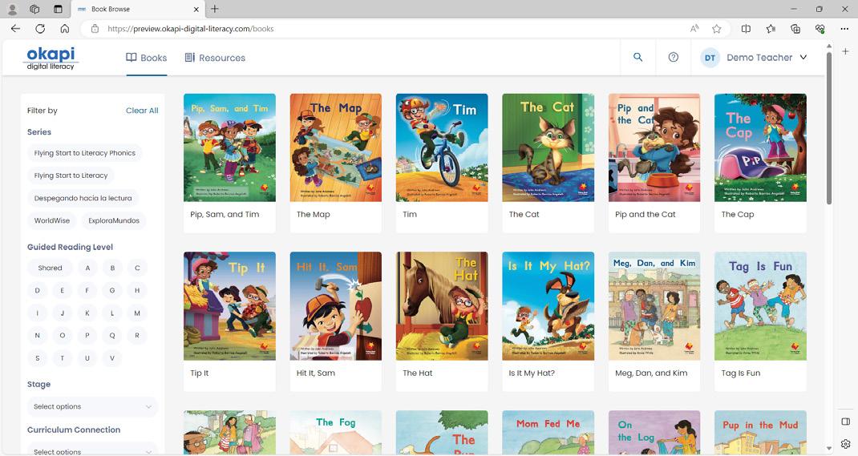
Task: Click the read aloud icon in address bar
Action: (x=694, y=29)
